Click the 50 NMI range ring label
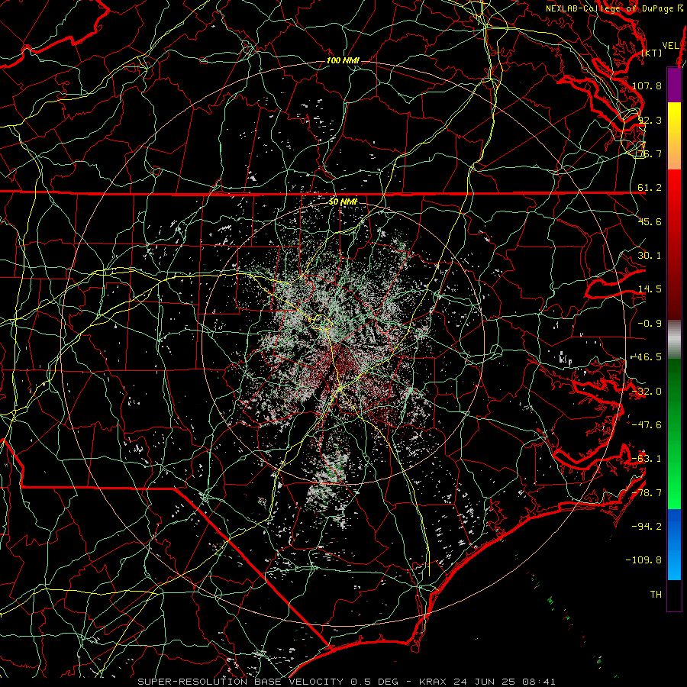Viewport: 687px width, 687px height. [343, 202]
